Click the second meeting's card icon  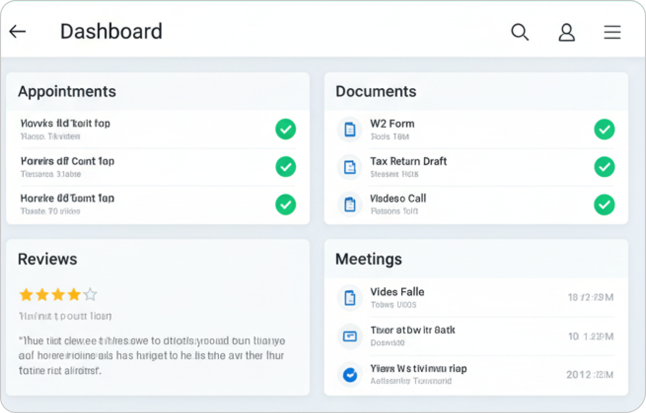[x=350, y=336]
